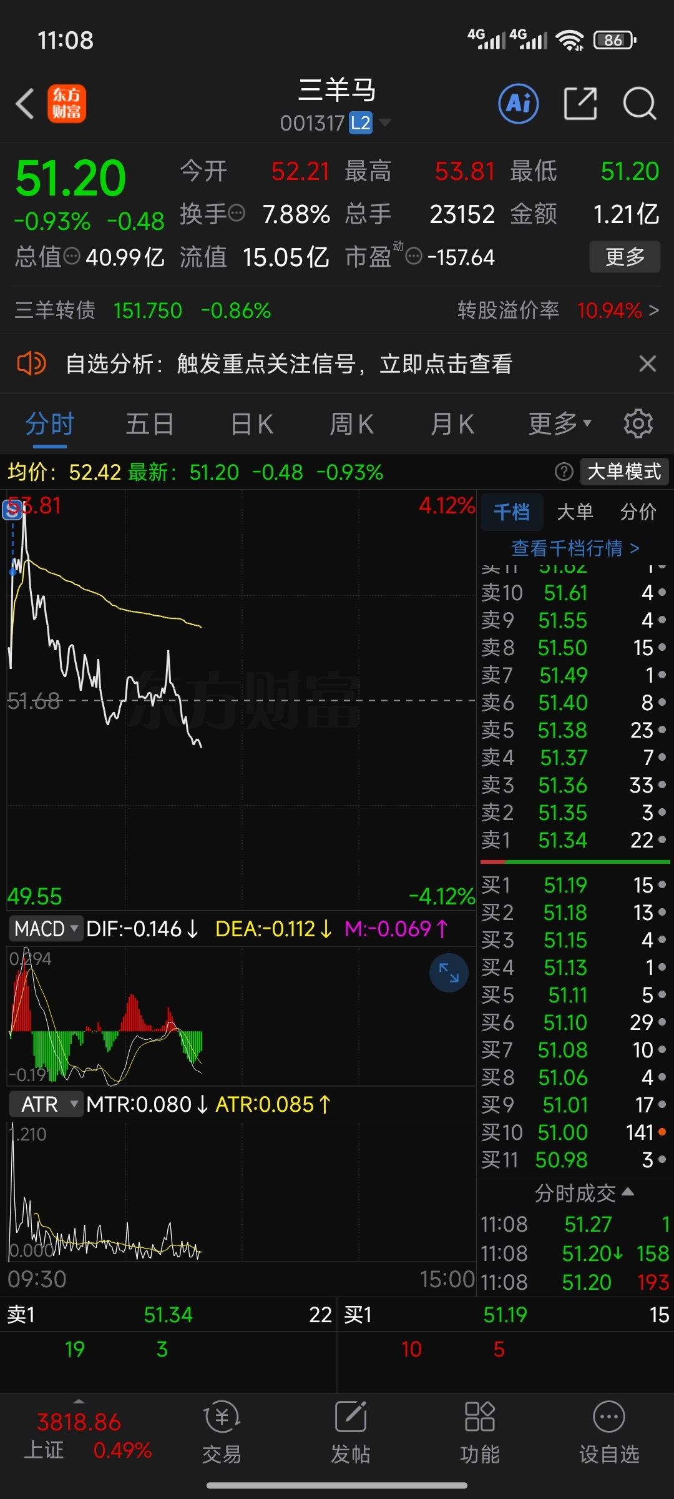Tap the share export icon
The width and height of the screenshot is (674, 1499).
click(x=580, y=103)
